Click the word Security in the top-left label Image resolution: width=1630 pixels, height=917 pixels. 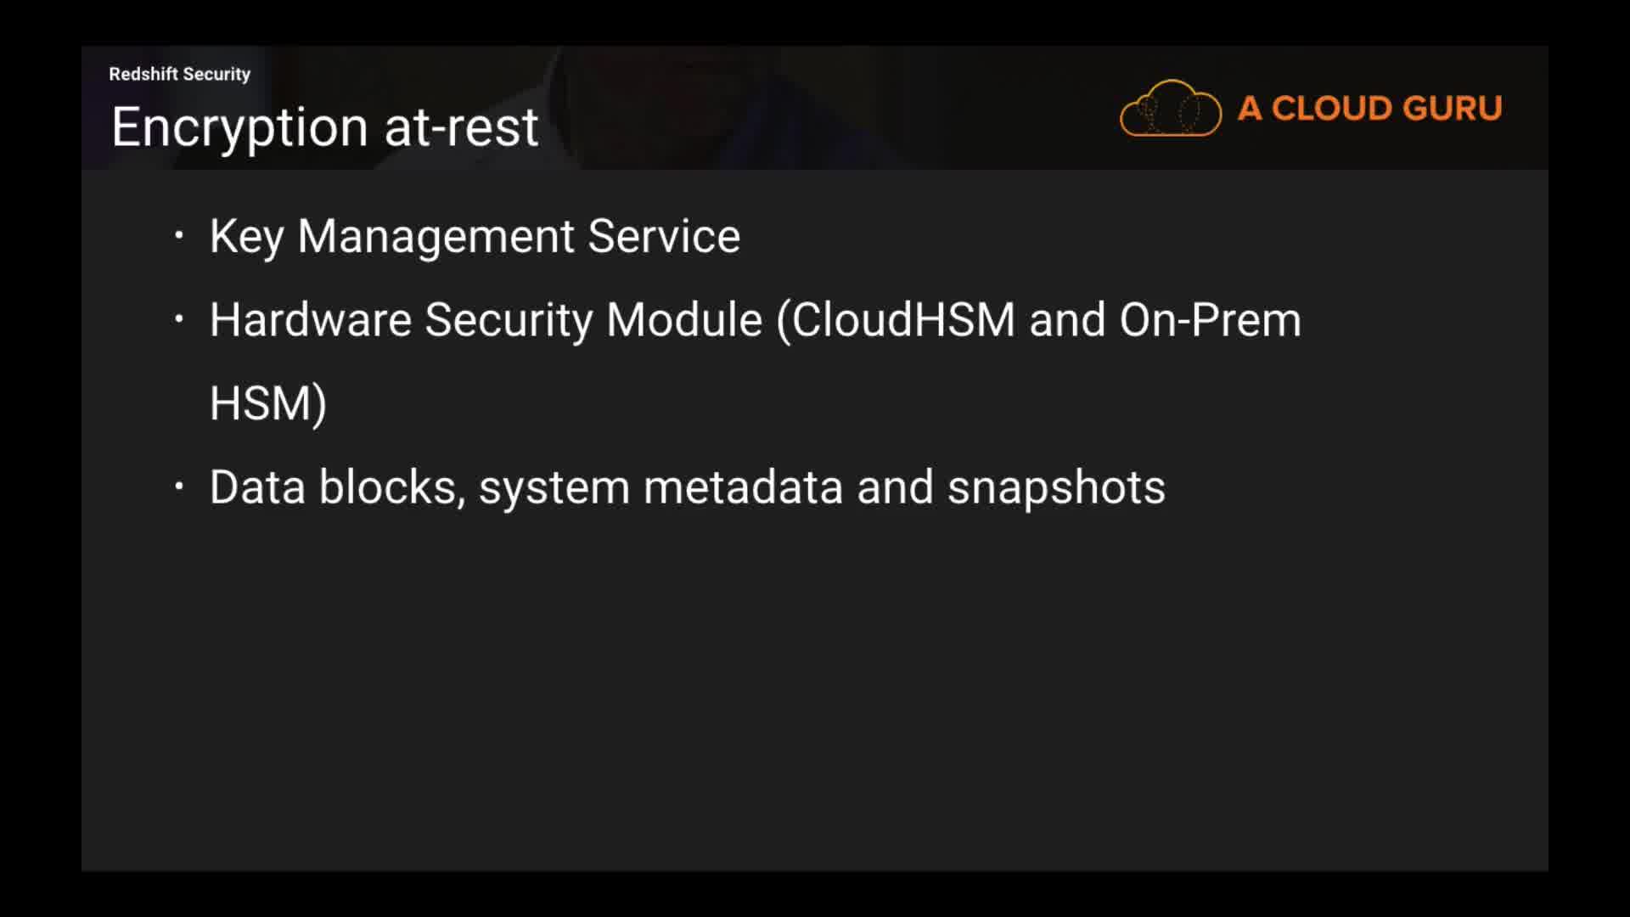pos(216,74)
